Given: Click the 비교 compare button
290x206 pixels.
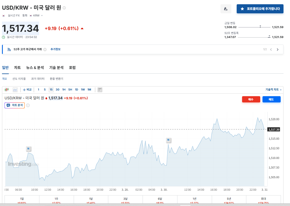Looking at the screenshot, I should (x=27, y=90).
